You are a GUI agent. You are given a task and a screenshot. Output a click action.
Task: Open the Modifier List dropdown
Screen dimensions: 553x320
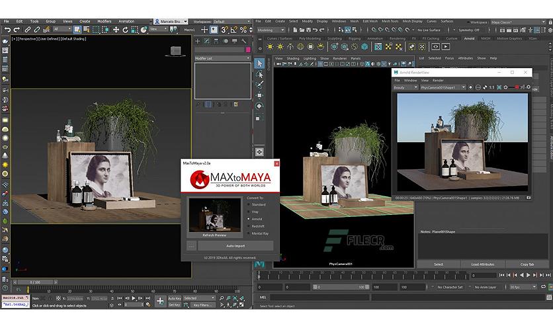tap(222, 58)
